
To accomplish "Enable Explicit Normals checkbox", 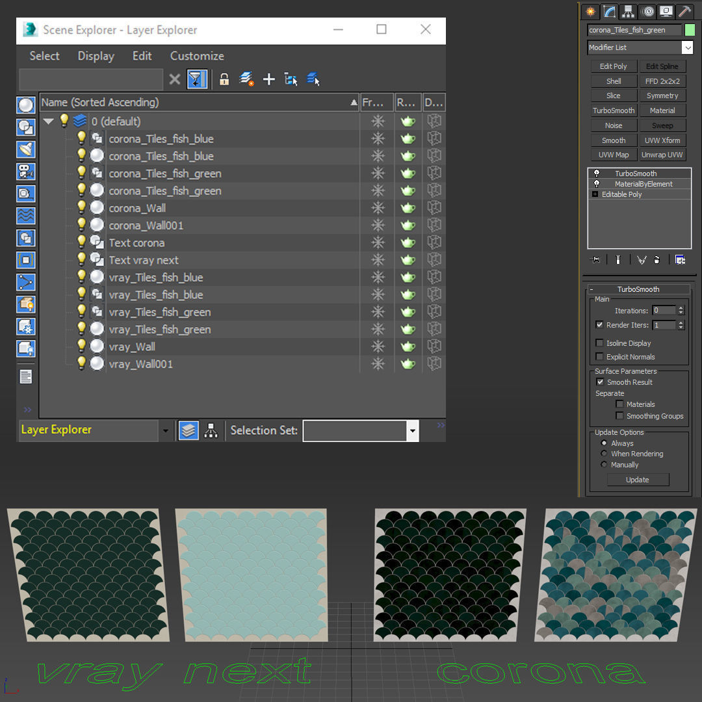I will [599, 356].
